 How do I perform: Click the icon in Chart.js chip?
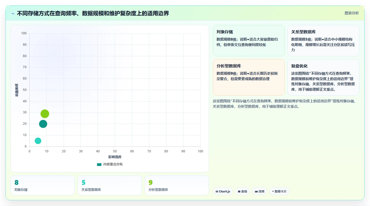pos(217,191)
